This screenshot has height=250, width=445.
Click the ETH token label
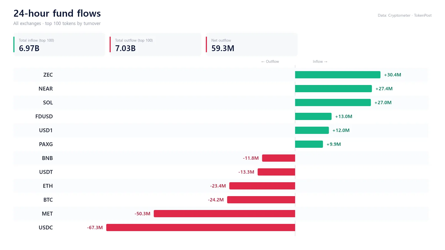(x=48, y=186)
